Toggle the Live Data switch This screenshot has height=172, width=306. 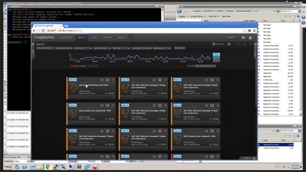pos(219,44)
